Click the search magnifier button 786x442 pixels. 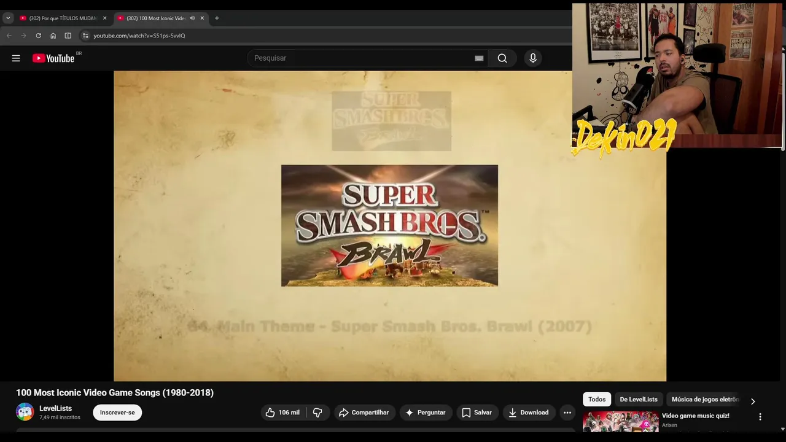[502, 58]
